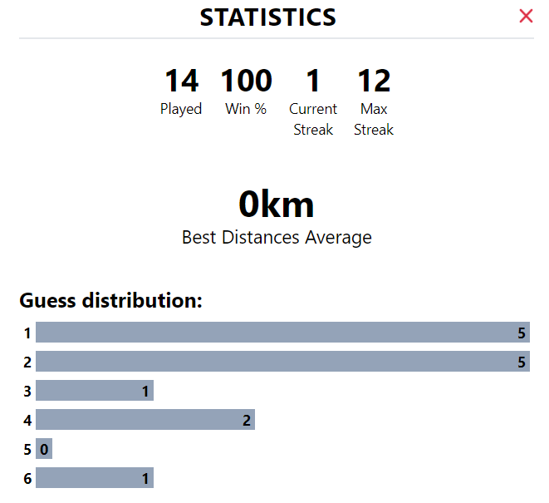Click the Max Streak value of 12
Viewport: 549px width, 503px height.
pos(374,81)
